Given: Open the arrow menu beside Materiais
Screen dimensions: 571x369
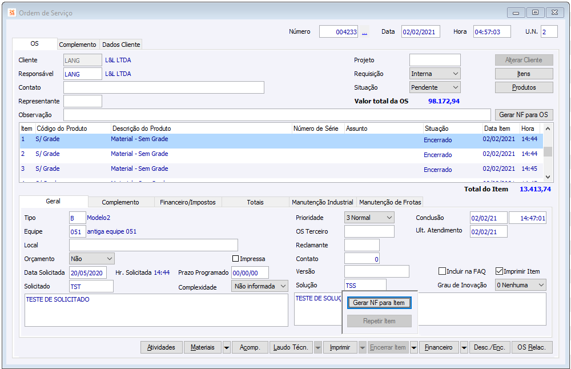Looking at the screenshot, I should click(x=226, y=347).
